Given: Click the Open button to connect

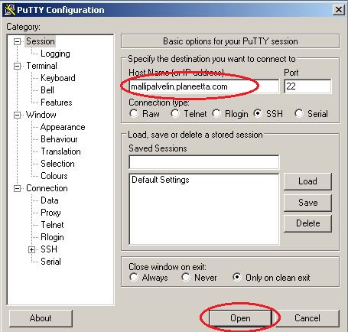Looking at the screenshot, I should click(240, 318).
